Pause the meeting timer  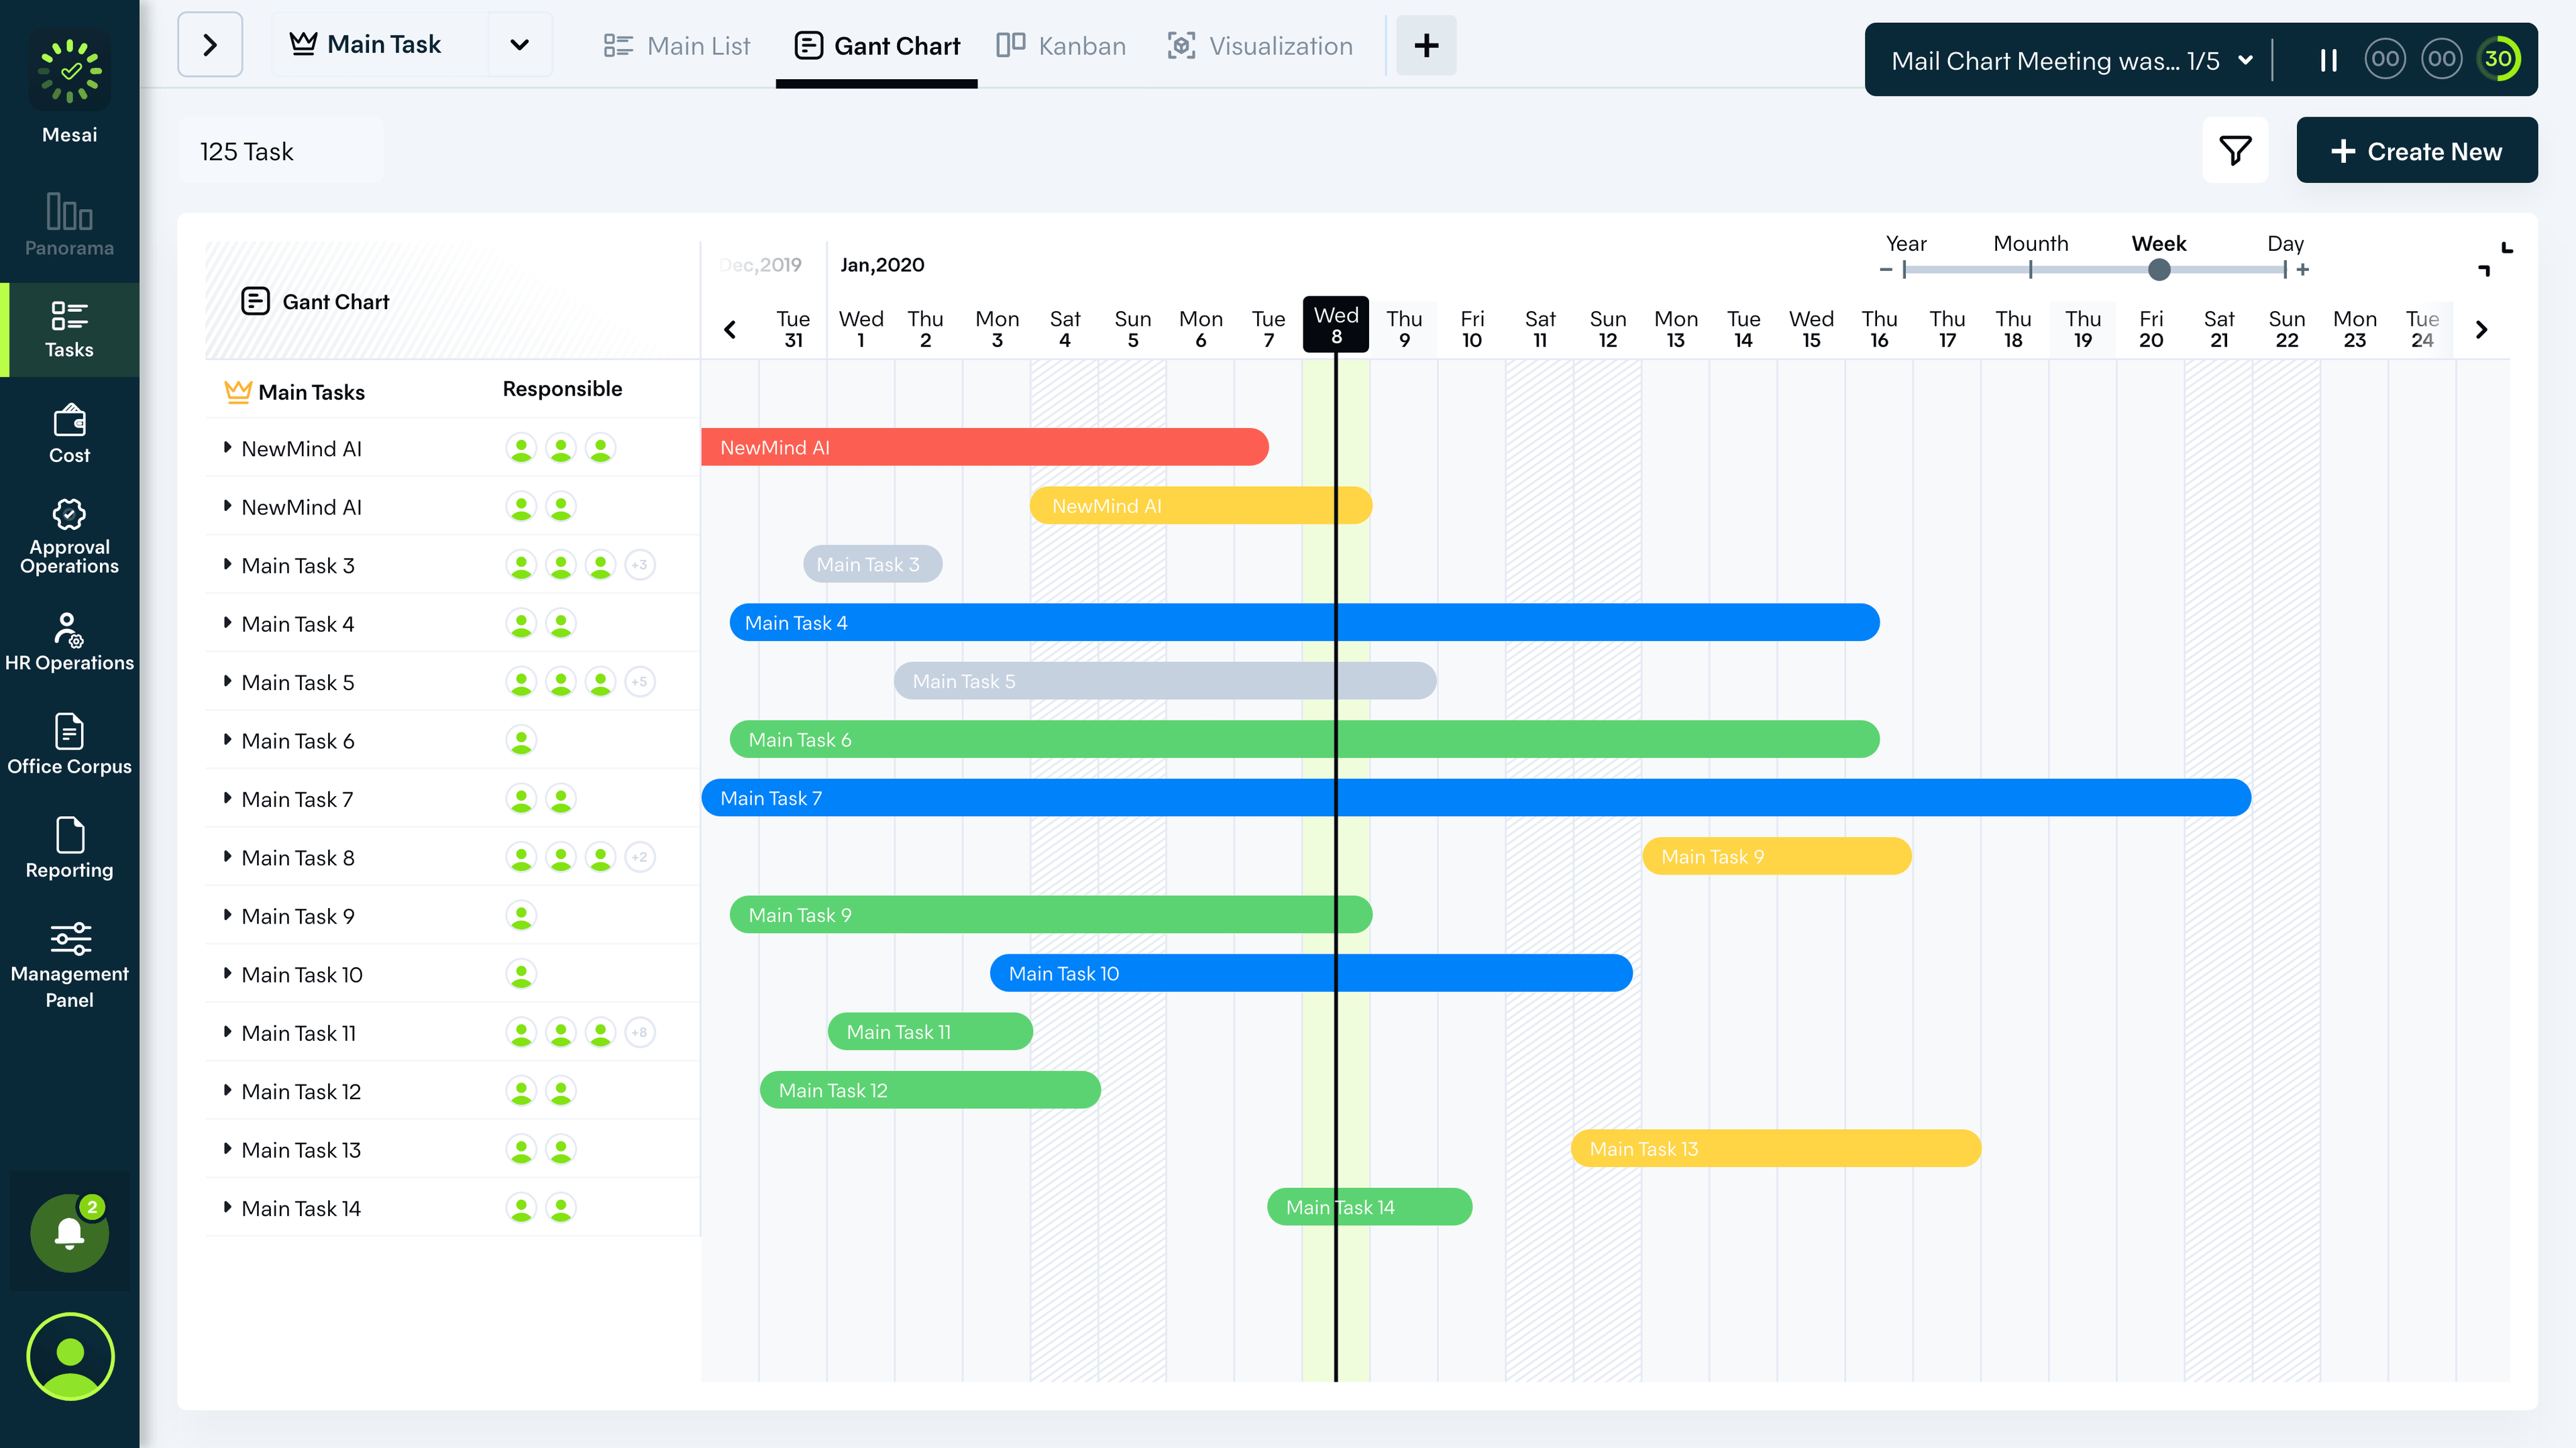pos(2328,60)
